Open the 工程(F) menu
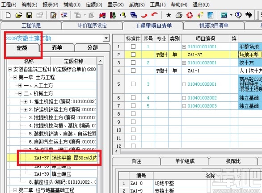Image resolution: width=262 pixels, height=193 pixels. point(8,4)
